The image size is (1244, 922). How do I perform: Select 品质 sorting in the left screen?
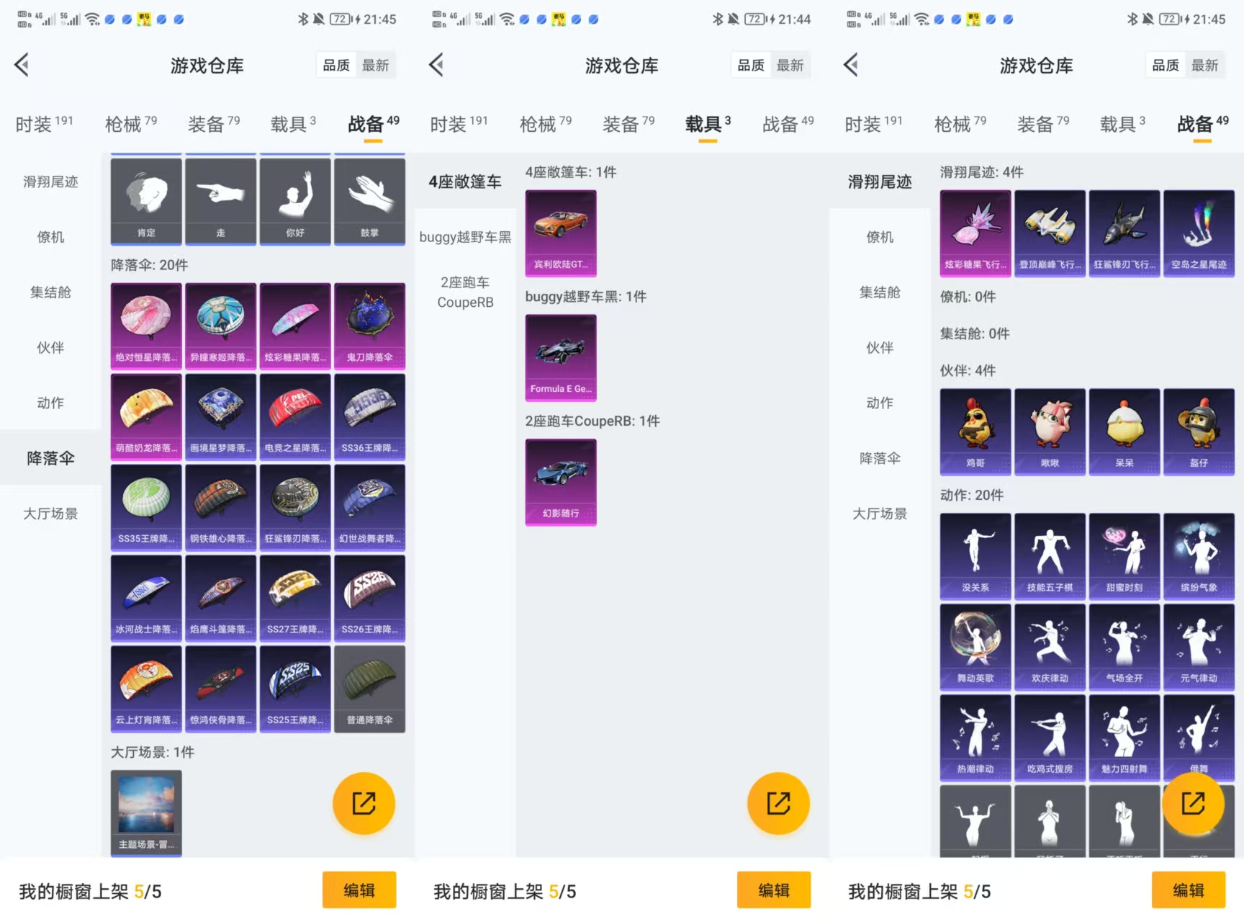pos(336,66)
